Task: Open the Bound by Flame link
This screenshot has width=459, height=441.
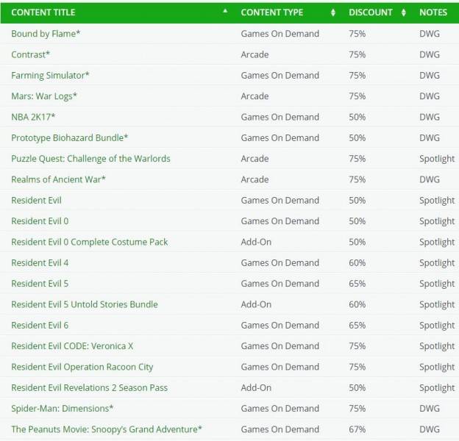Action: click(46, 34)
